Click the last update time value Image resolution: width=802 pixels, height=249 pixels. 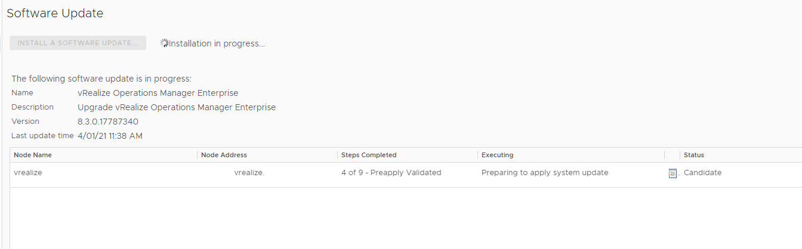tap(110, 136)
